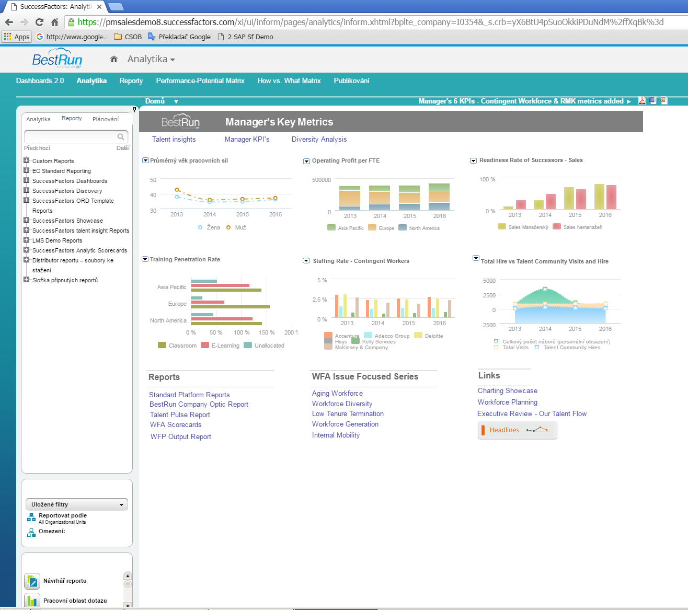
Task: Switch to the Dashboards 2.0 tab
Action: 40,80
